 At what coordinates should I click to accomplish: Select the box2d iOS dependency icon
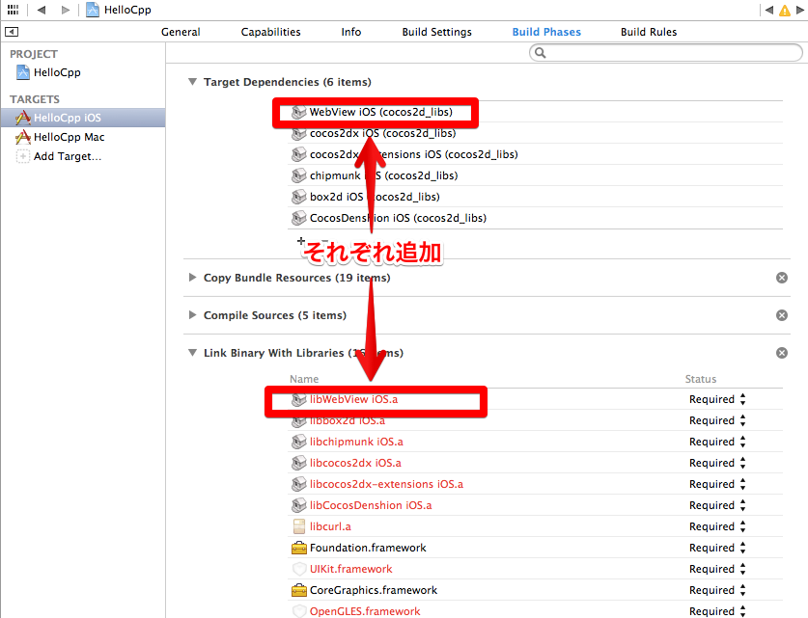[299, 197]
